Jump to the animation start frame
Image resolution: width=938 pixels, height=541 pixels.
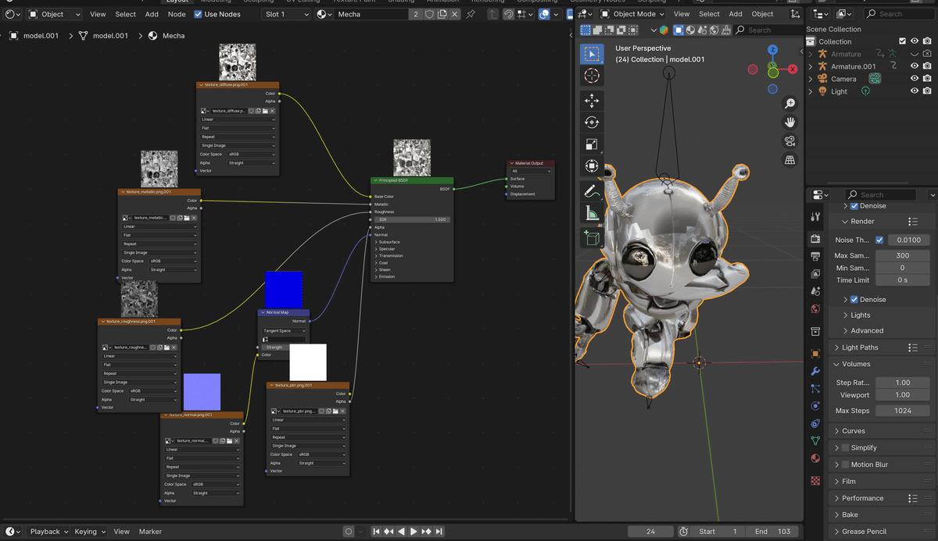point(376,532)
